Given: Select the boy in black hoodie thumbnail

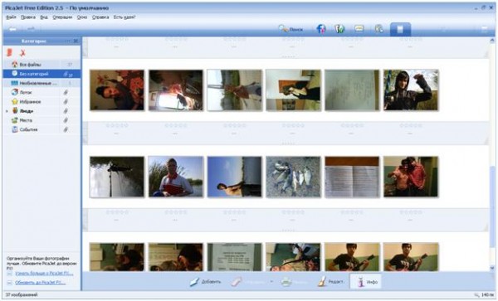Looking at the screenshot, I should [411, 90].
